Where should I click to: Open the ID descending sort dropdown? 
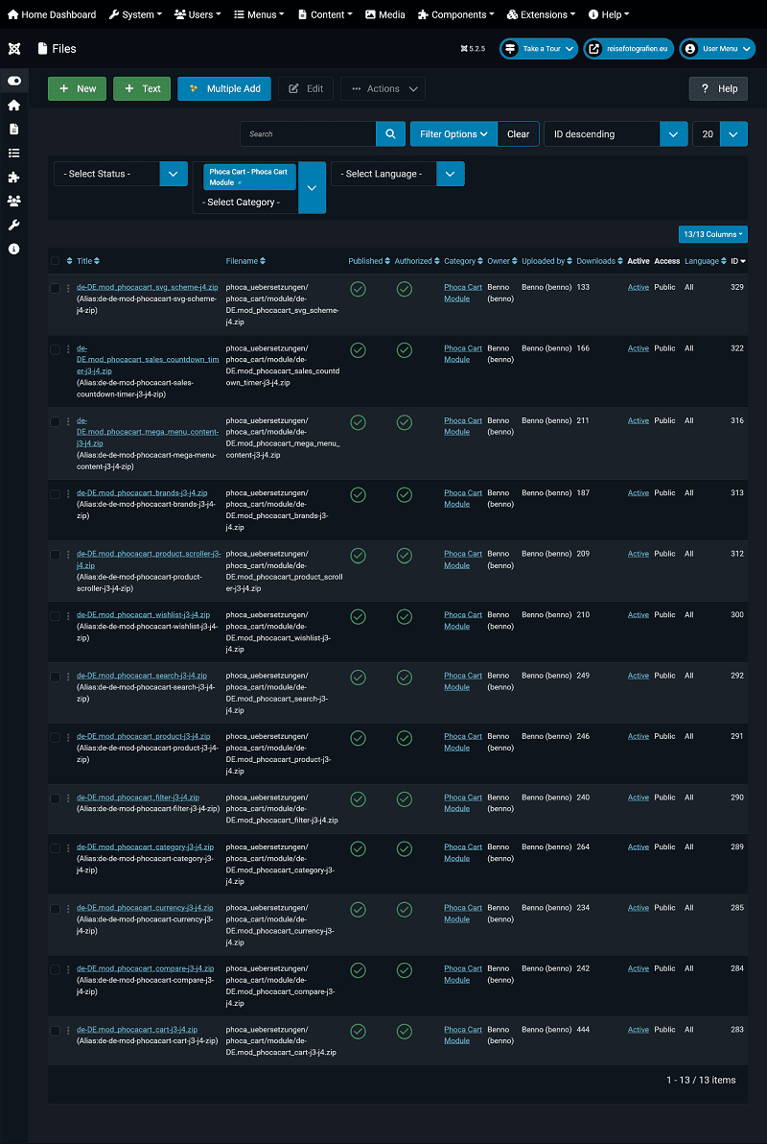point(616,134)
